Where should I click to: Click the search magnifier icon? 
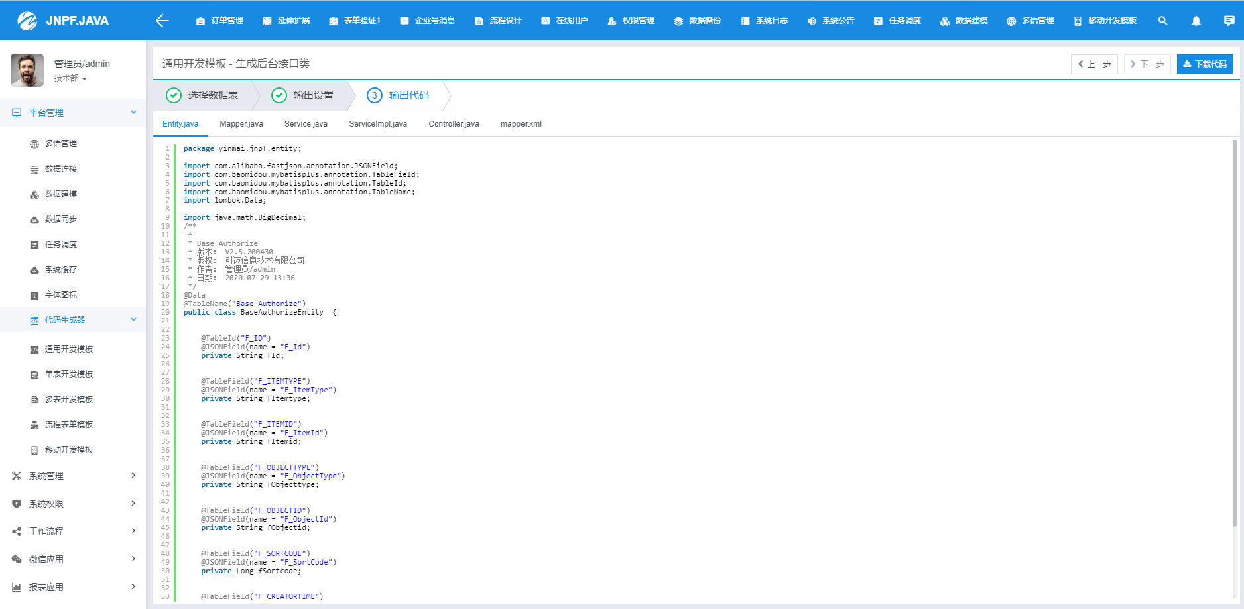(x=1162, y=20)
